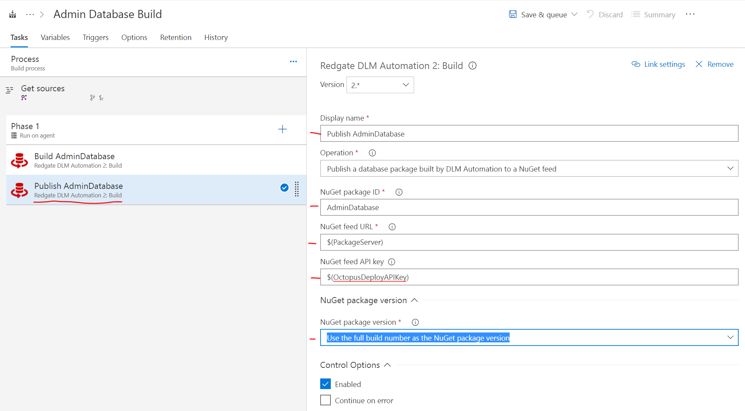
Task: Open top-right more actions ellipsis
Action: click(x=690, y=15)
